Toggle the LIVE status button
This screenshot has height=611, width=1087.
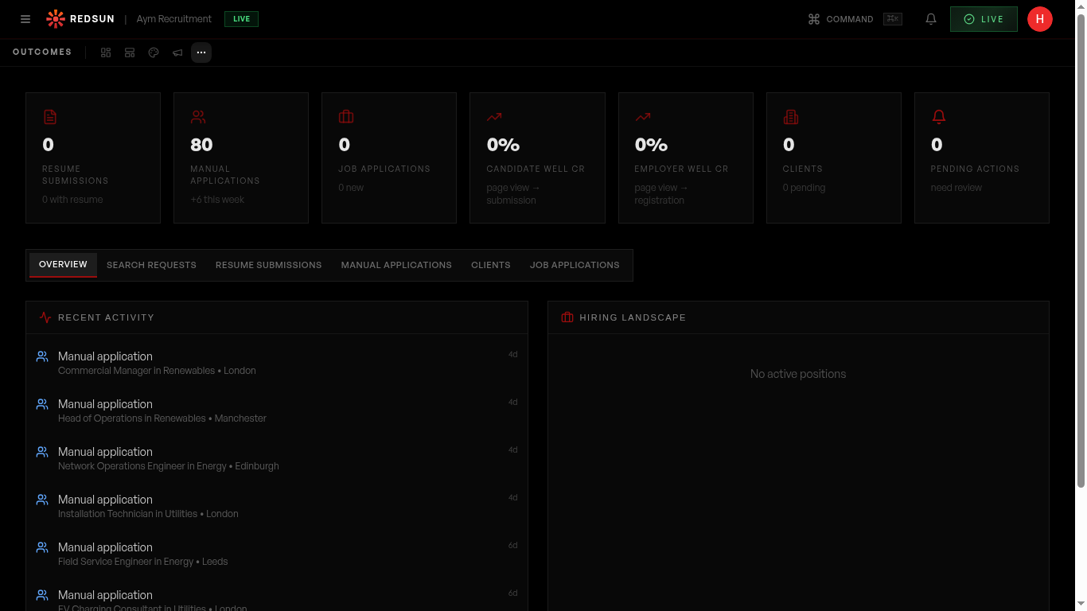[984, 18]
